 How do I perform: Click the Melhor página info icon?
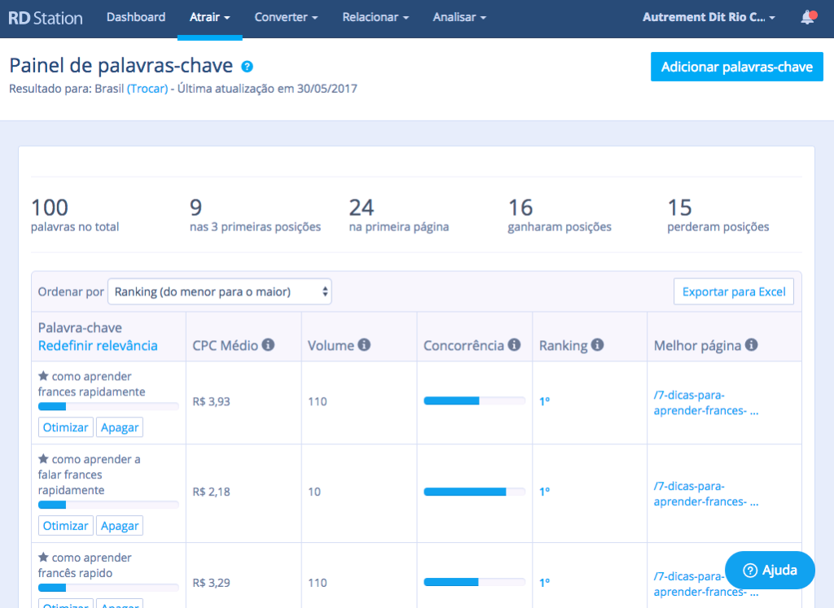pyautogui.click(x=751, y=345)
